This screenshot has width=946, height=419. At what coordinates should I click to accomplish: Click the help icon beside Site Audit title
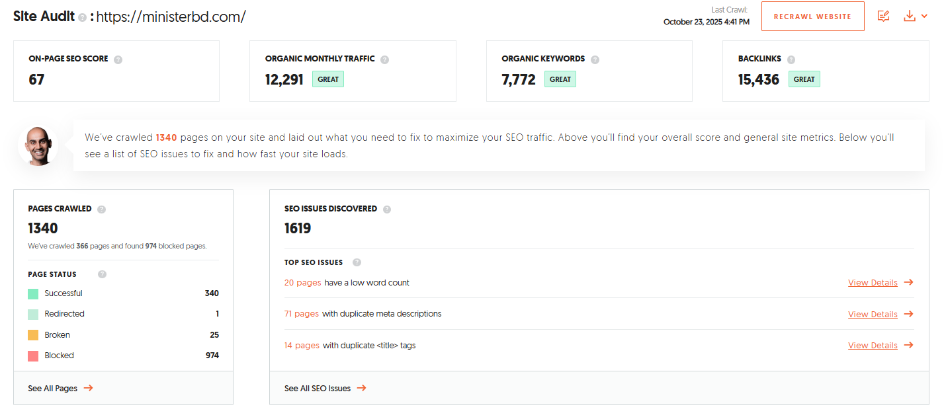[82, 18]
